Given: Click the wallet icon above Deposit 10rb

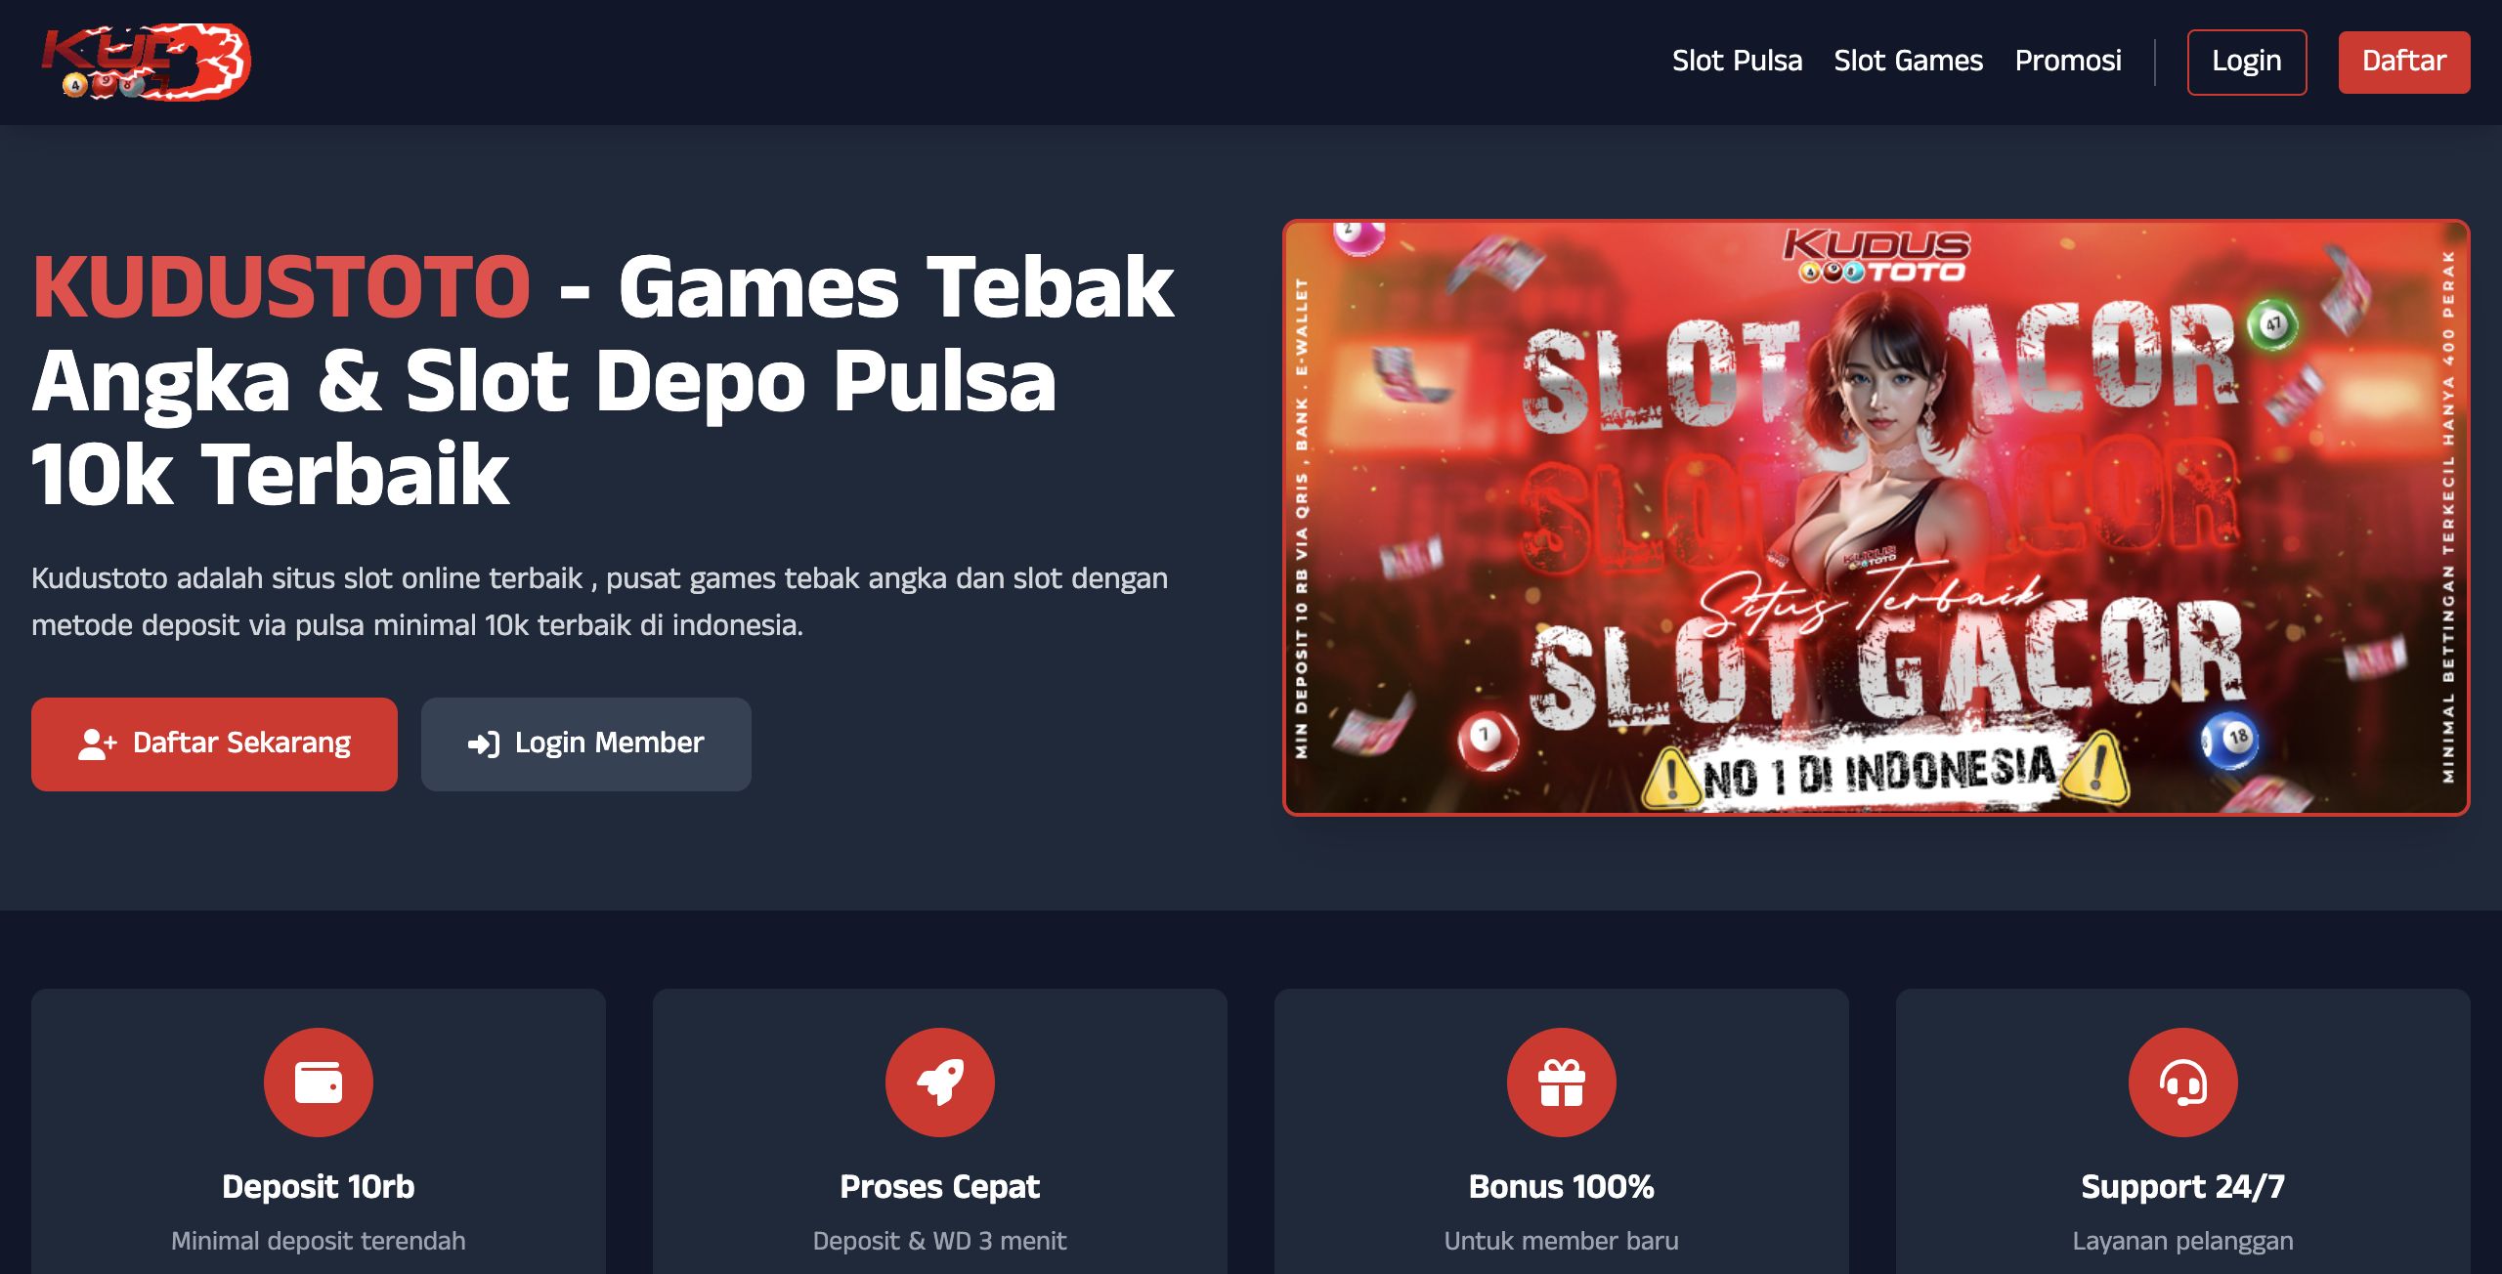Looking at the screenshot, I should (319, 1083).
